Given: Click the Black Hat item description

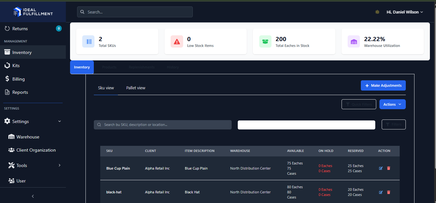Looking at the screenshot, I should pos(192,192).
